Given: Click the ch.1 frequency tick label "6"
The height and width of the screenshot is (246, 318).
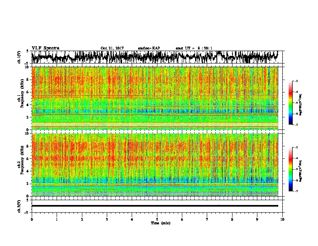Looking at the screenshot, I should pyautogui.click(x=28, y=92).
